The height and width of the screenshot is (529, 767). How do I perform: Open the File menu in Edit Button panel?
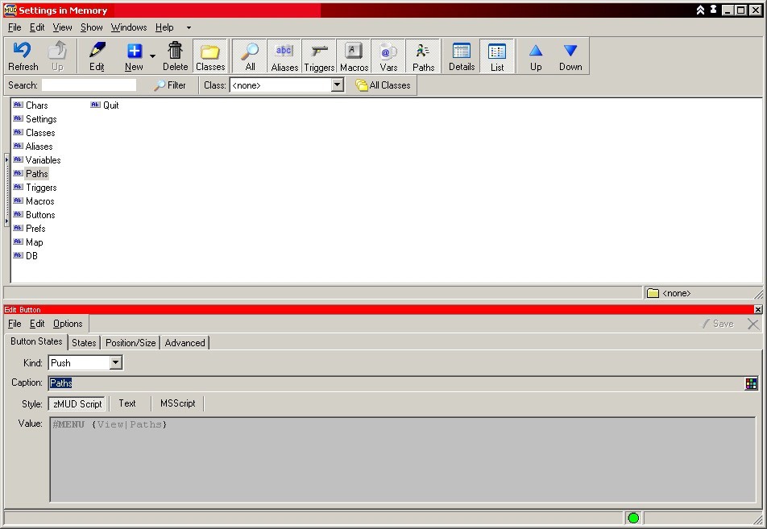[x=15, y=324]
